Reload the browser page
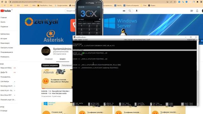This screenshot has width=203, height=114. (x=2, y=2)
